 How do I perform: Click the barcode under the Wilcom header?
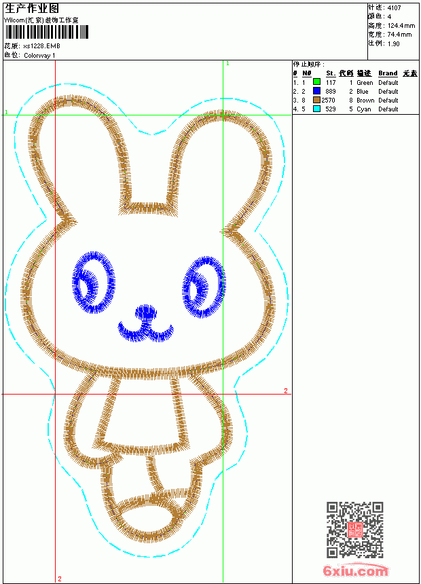click(47, 32)
